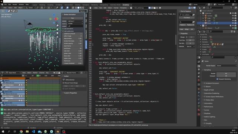The image size is (238, 134).
Task: Open the outliner filter funnel icon
Action: coord(231,7)
